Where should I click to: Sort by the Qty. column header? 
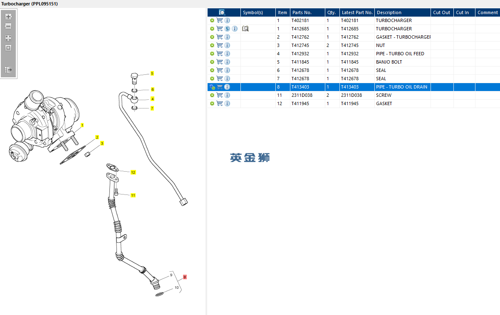pyautogui.click(x=332, y=12)
